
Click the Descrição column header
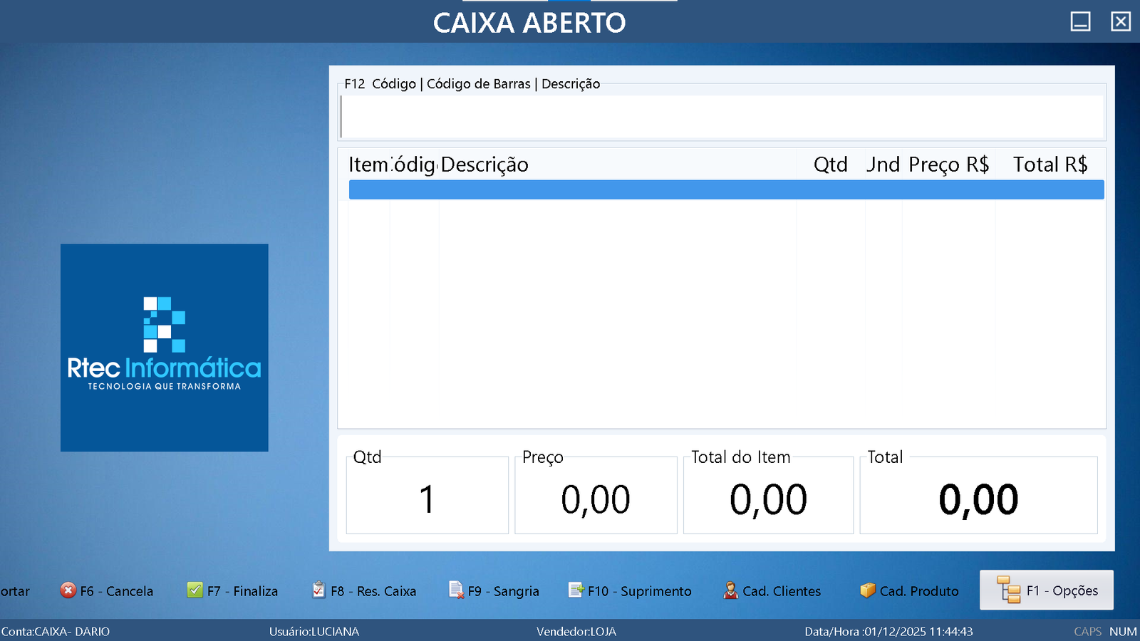[x=484, y=165]
